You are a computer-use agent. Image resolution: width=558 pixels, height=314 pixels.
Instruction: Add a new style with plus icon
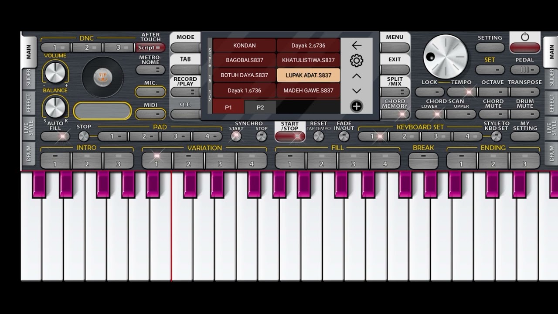(357, 106)
